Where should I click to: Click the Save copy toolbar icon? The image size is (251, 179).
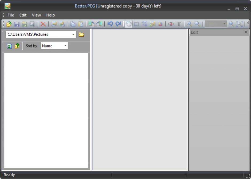coord(32,24)
